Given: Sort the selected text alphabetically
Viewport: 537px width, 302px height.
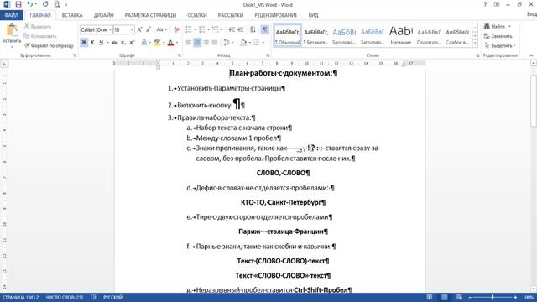Looking at the screenshot, I should click(253, 30).
